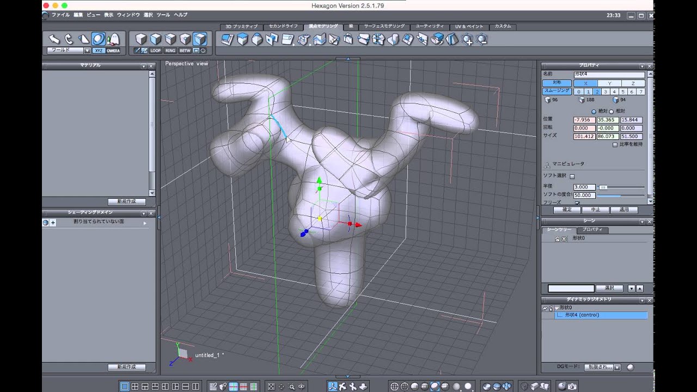
Task: Check the 比率を維持 checkbox
Action: pyautogui.click(x=615, y=144)
